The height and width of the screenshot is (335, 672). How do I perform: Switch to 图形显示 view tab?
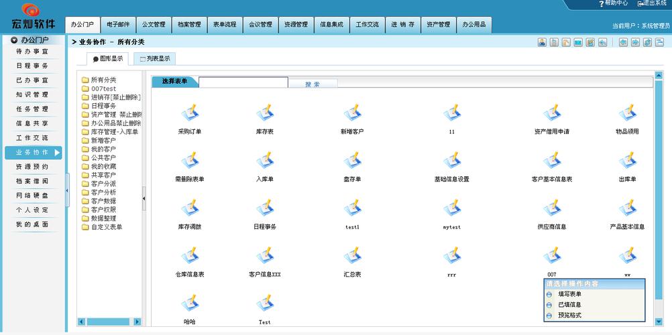pos(107,59)
